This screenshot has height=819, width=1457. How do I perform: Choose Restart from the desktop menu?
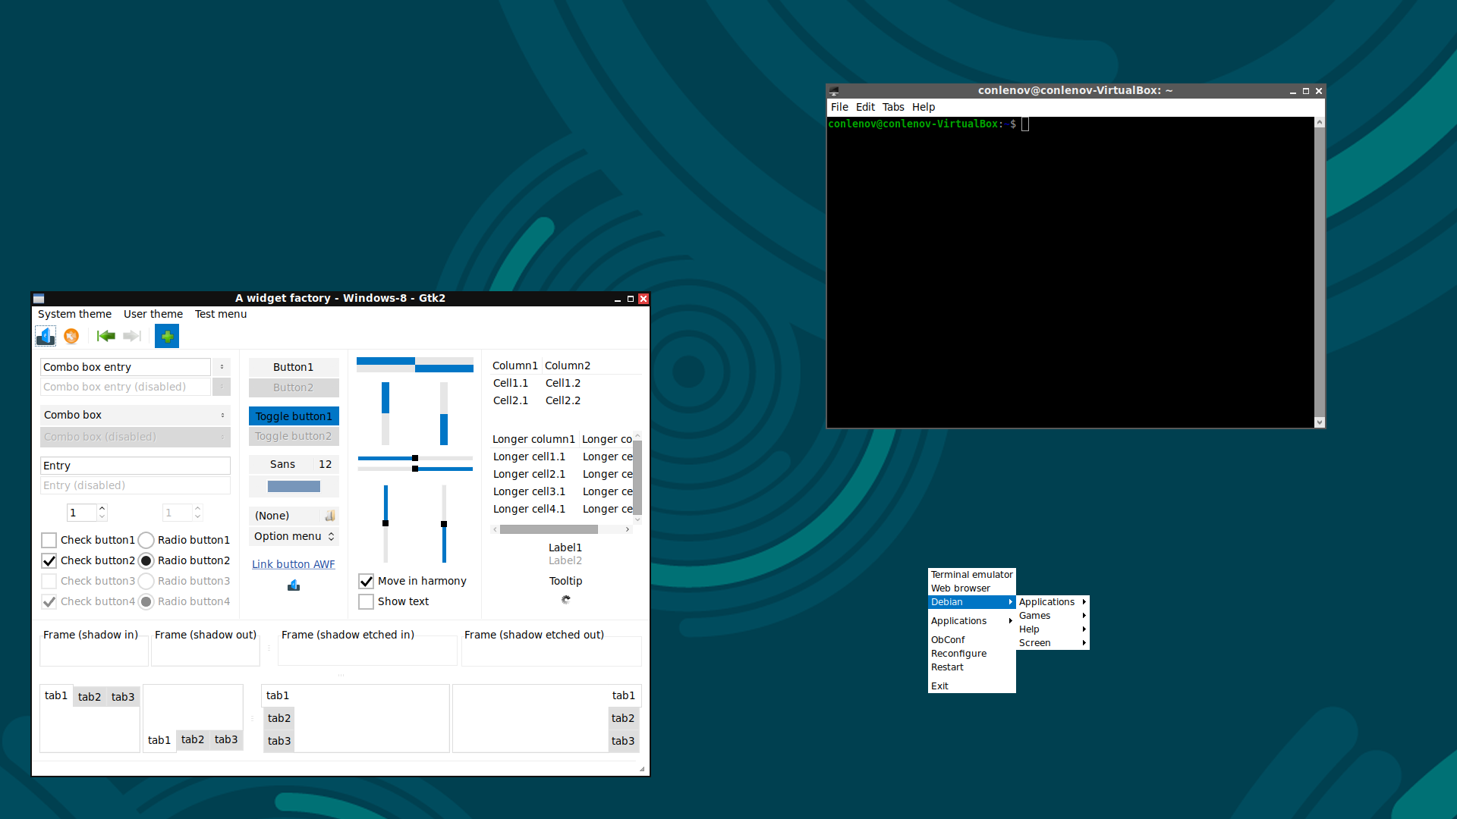971,667
